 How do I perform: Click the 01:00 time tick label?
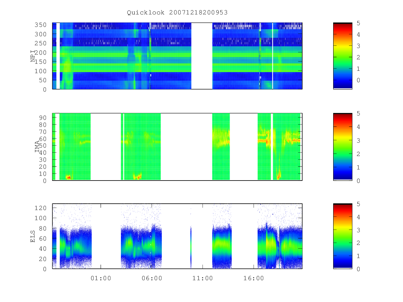[101, 278]
